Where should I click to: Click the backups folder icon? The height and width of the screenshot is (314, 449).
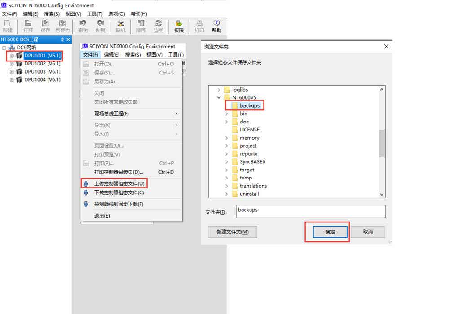click(234, 105)
